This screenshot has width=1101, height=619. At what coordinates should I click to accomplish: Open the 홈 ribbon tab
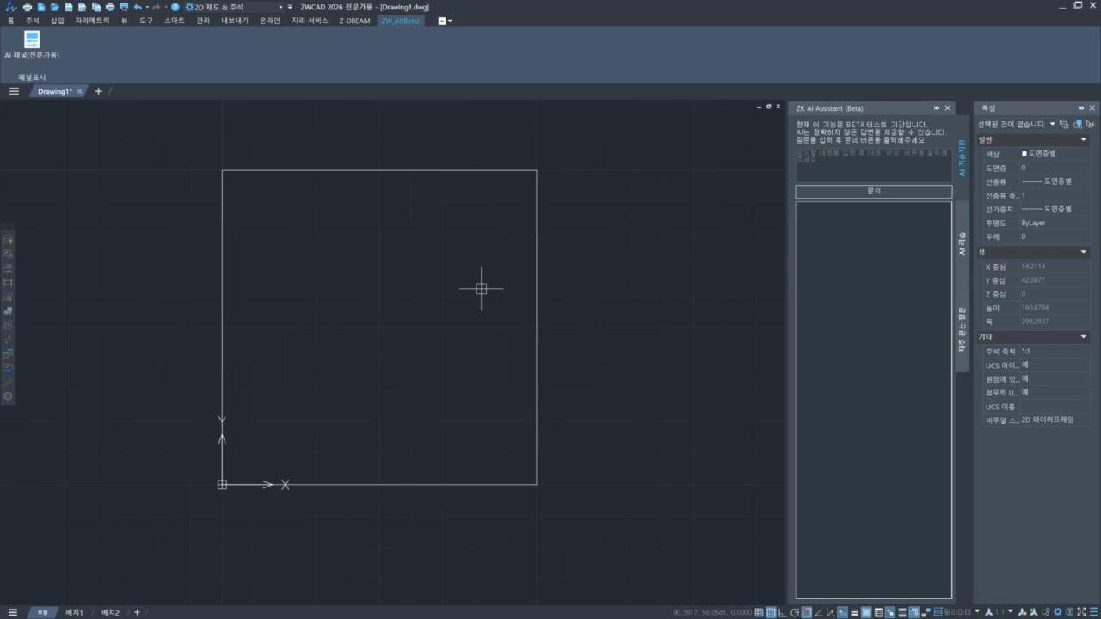[x=10, y=21]
